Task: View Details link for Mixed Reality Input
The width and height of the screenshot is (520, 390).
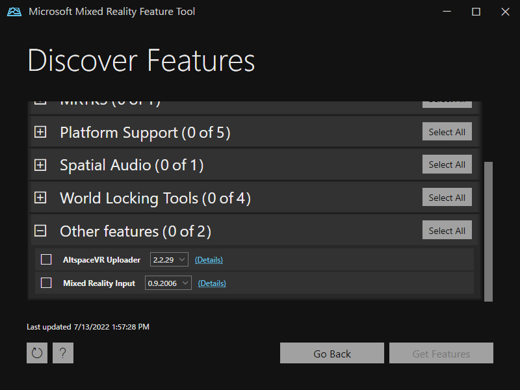Action: [212, 283]
